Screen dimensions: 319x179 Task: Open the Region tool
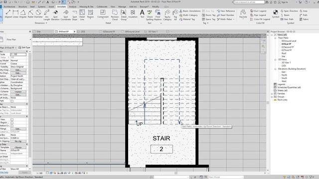[90, 14]
